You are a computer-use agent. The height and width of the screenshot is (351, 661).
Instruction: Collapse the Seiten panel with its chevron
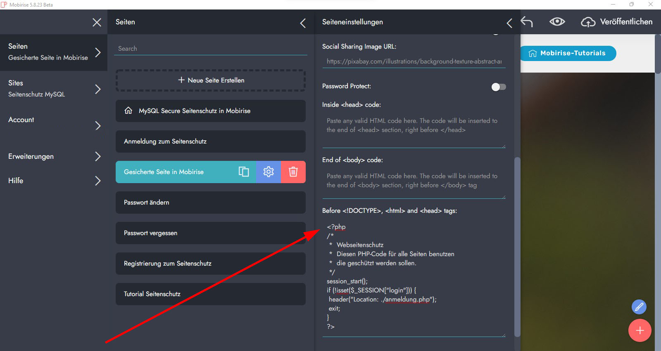[x=303, y=23]
